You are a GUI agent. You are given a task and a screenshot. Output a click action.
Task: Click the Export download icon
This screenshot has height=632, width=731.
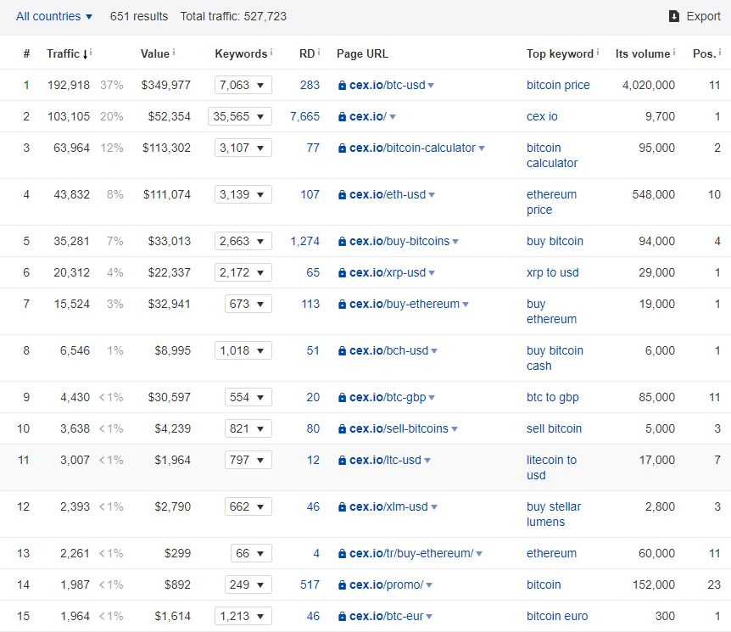click(673, 16)
